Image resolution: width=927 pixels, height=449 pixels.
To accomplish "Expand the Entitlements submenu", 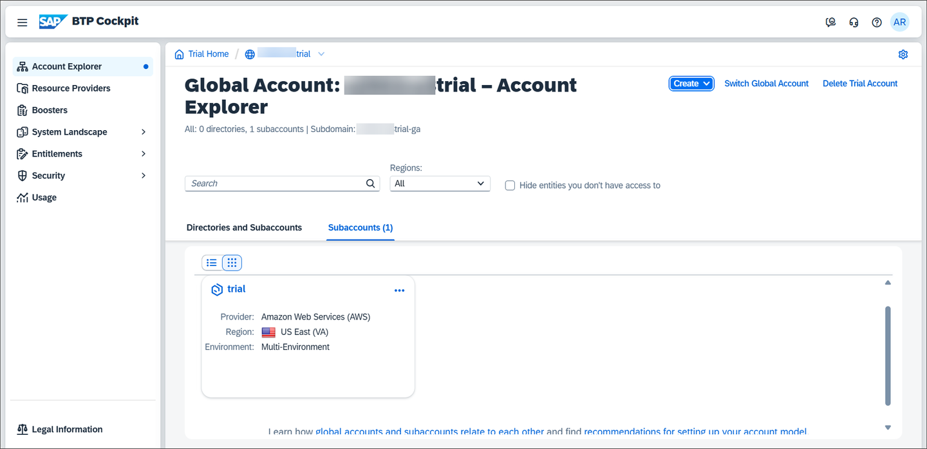I will tap(144, 154).
